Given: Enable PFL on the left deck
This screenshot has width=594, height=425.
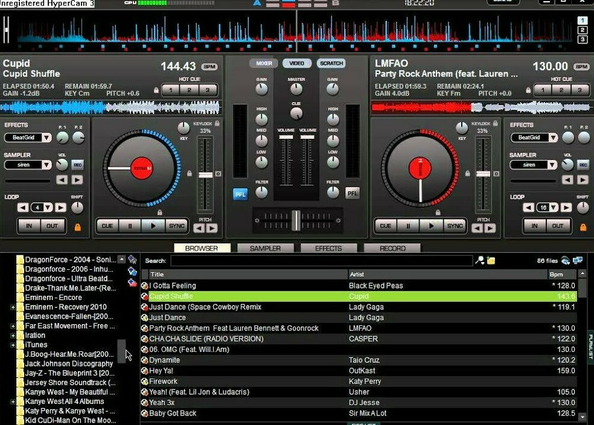Looking at the screenshot, I should (239, 194).
